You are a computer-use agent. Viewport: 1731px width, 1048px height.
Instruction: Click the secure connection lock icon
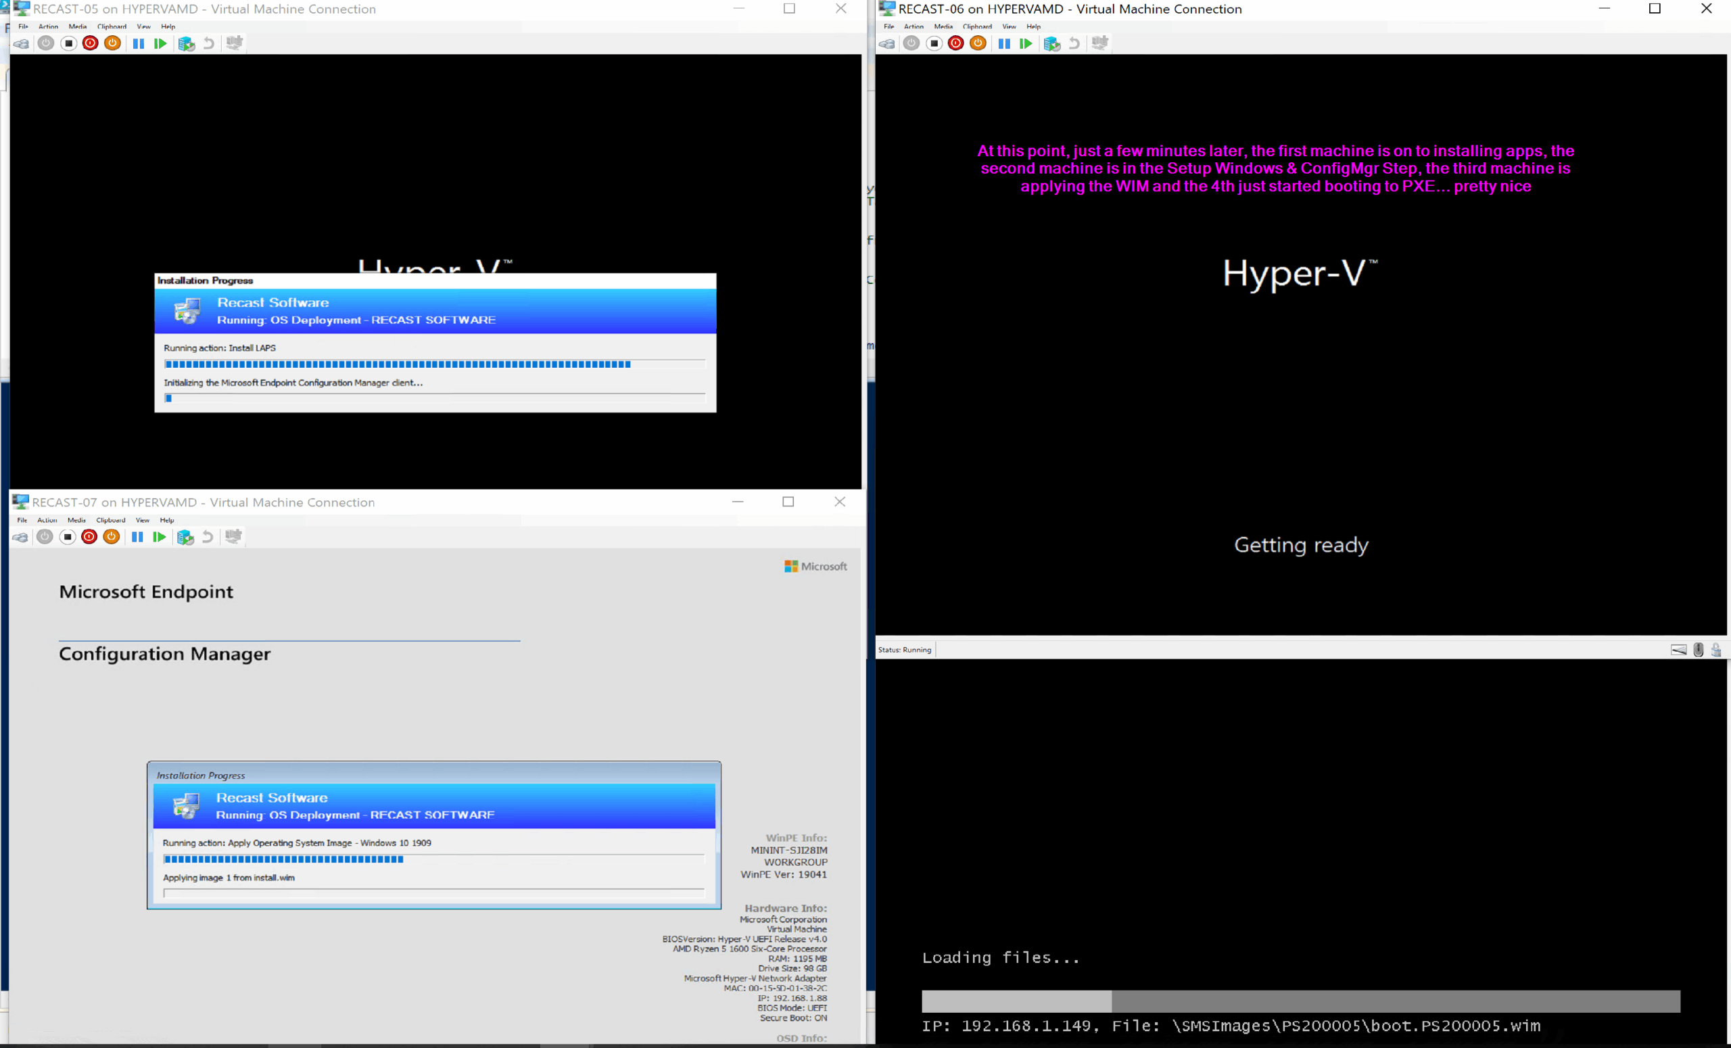[x=1718, y=650]
